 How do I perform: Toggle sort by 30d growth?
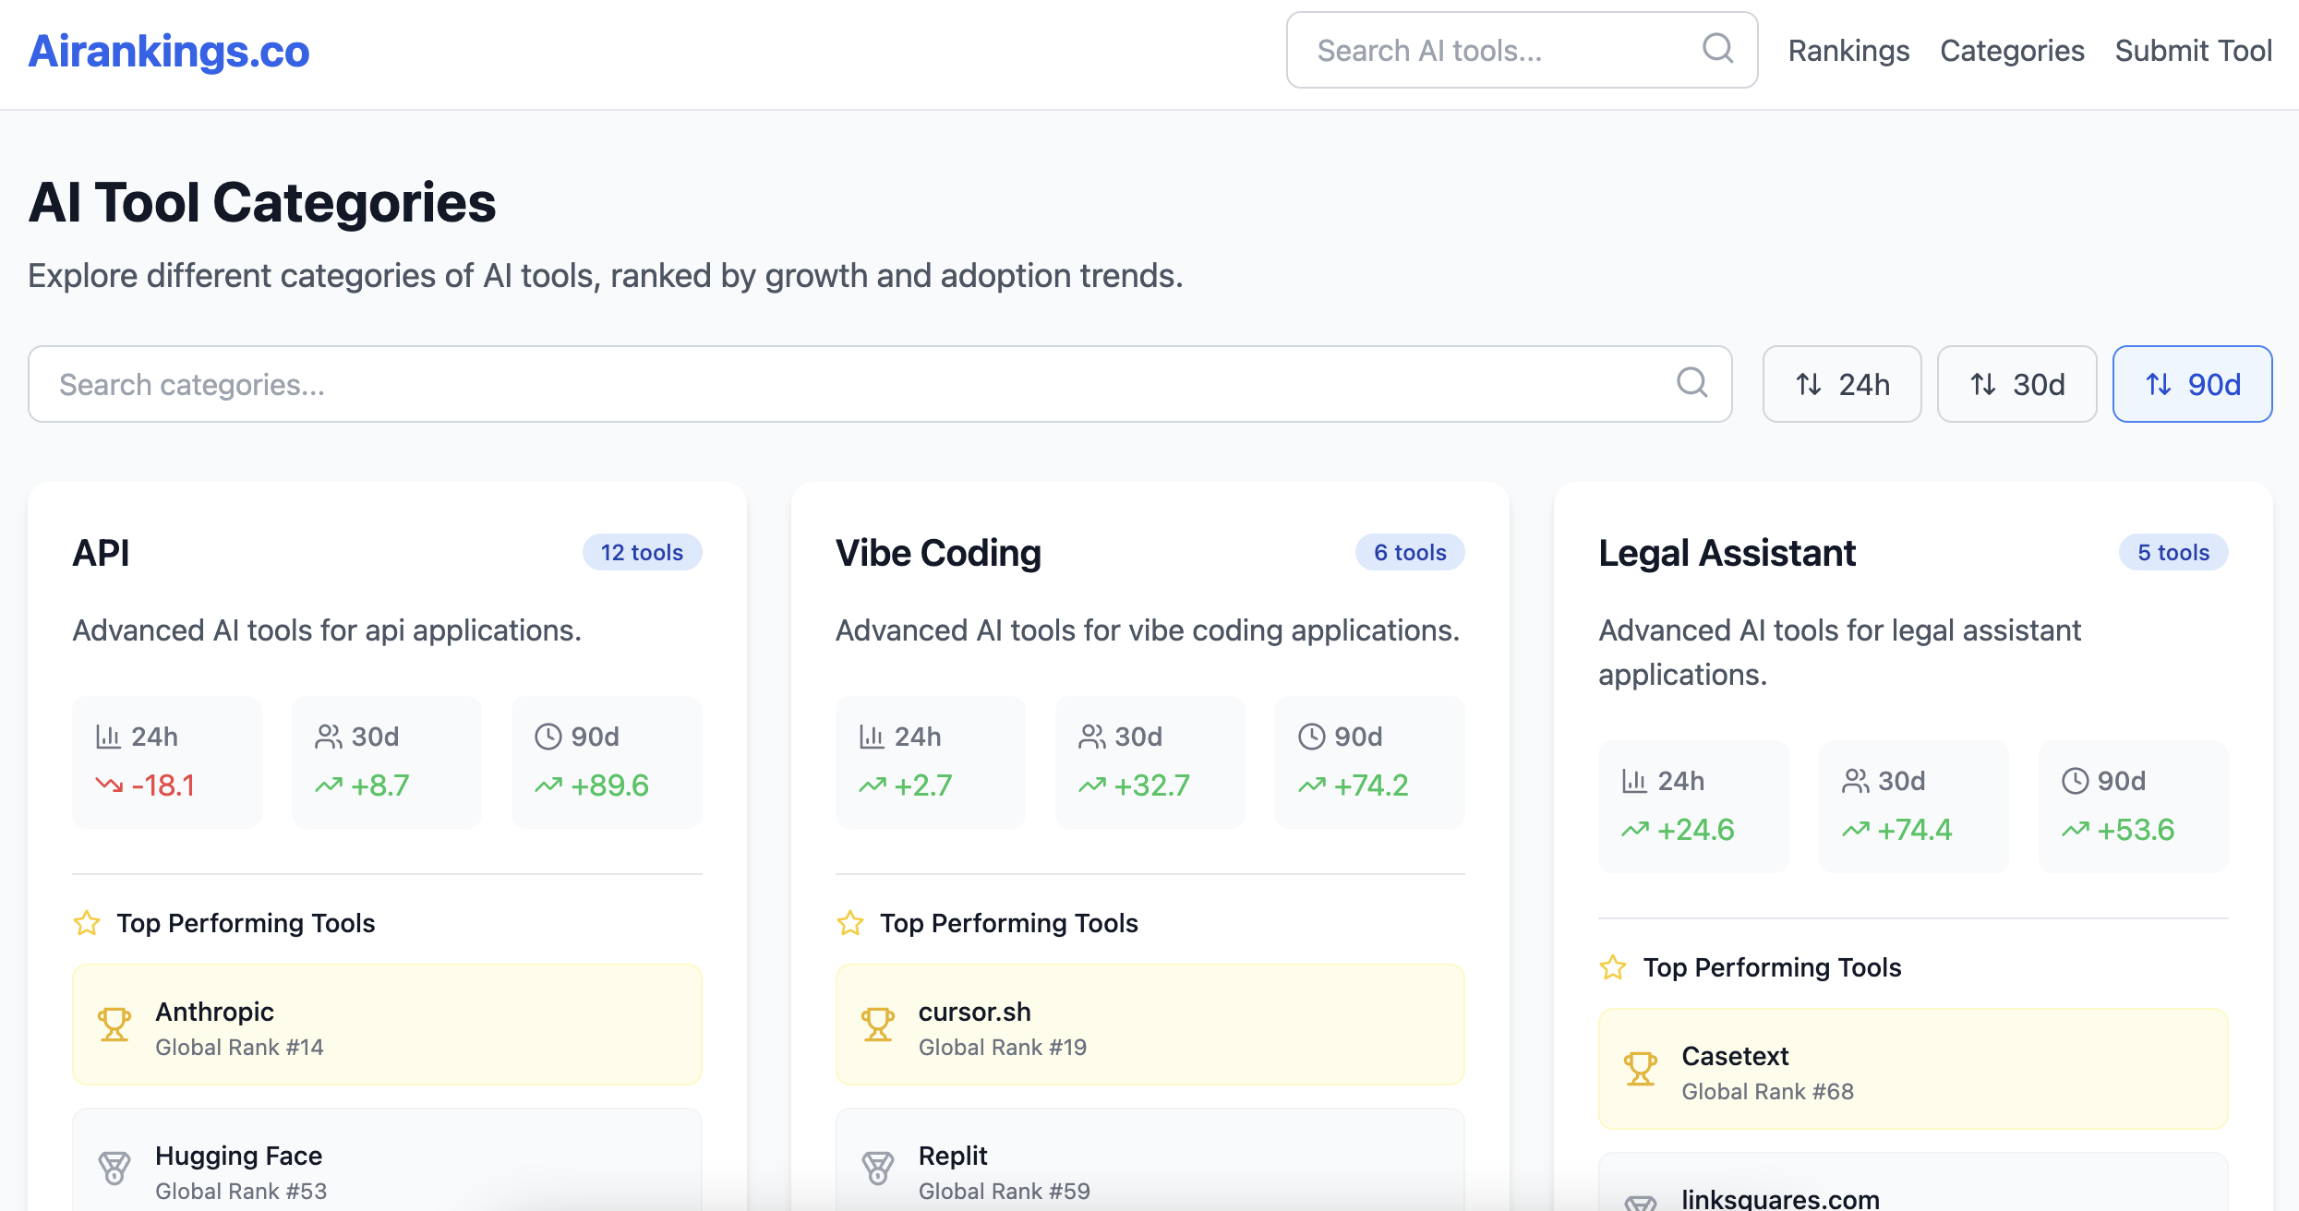click(2016, 384)
